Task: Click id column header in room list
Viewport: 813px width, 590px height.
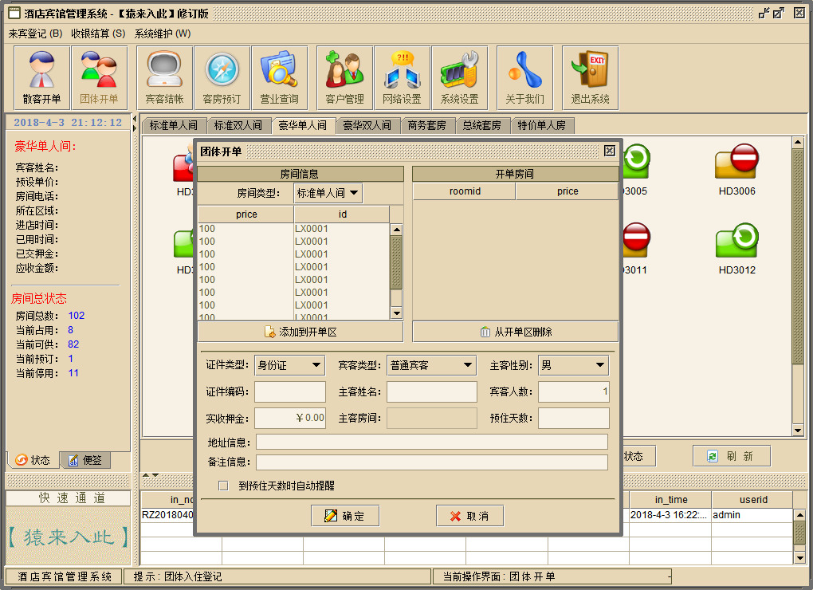Action: pyautogui.click(x=342, y=214)
